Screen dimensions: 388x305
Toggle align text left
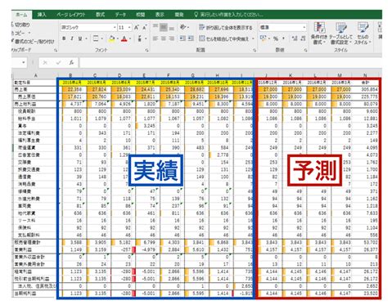(156, 38)
